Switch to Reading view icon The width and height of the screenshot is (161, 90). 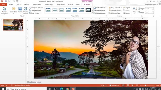tap(133, 85)
